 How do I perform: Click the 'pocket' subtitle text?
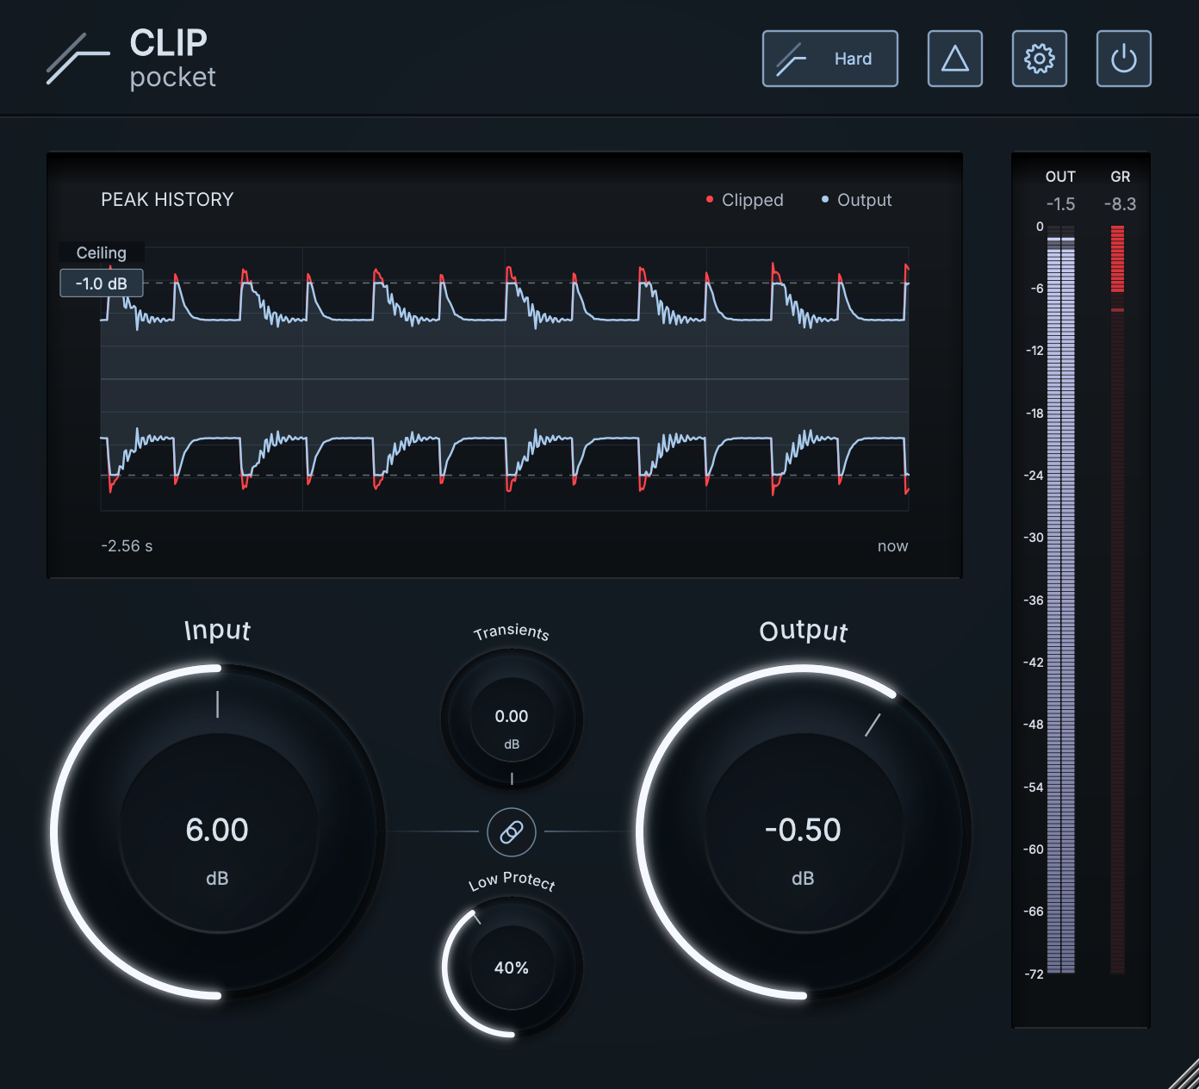(172, 78)
